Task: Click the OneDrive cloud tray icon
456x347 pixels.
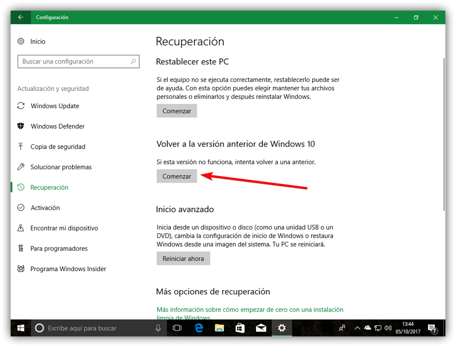Action: point(368,328)
